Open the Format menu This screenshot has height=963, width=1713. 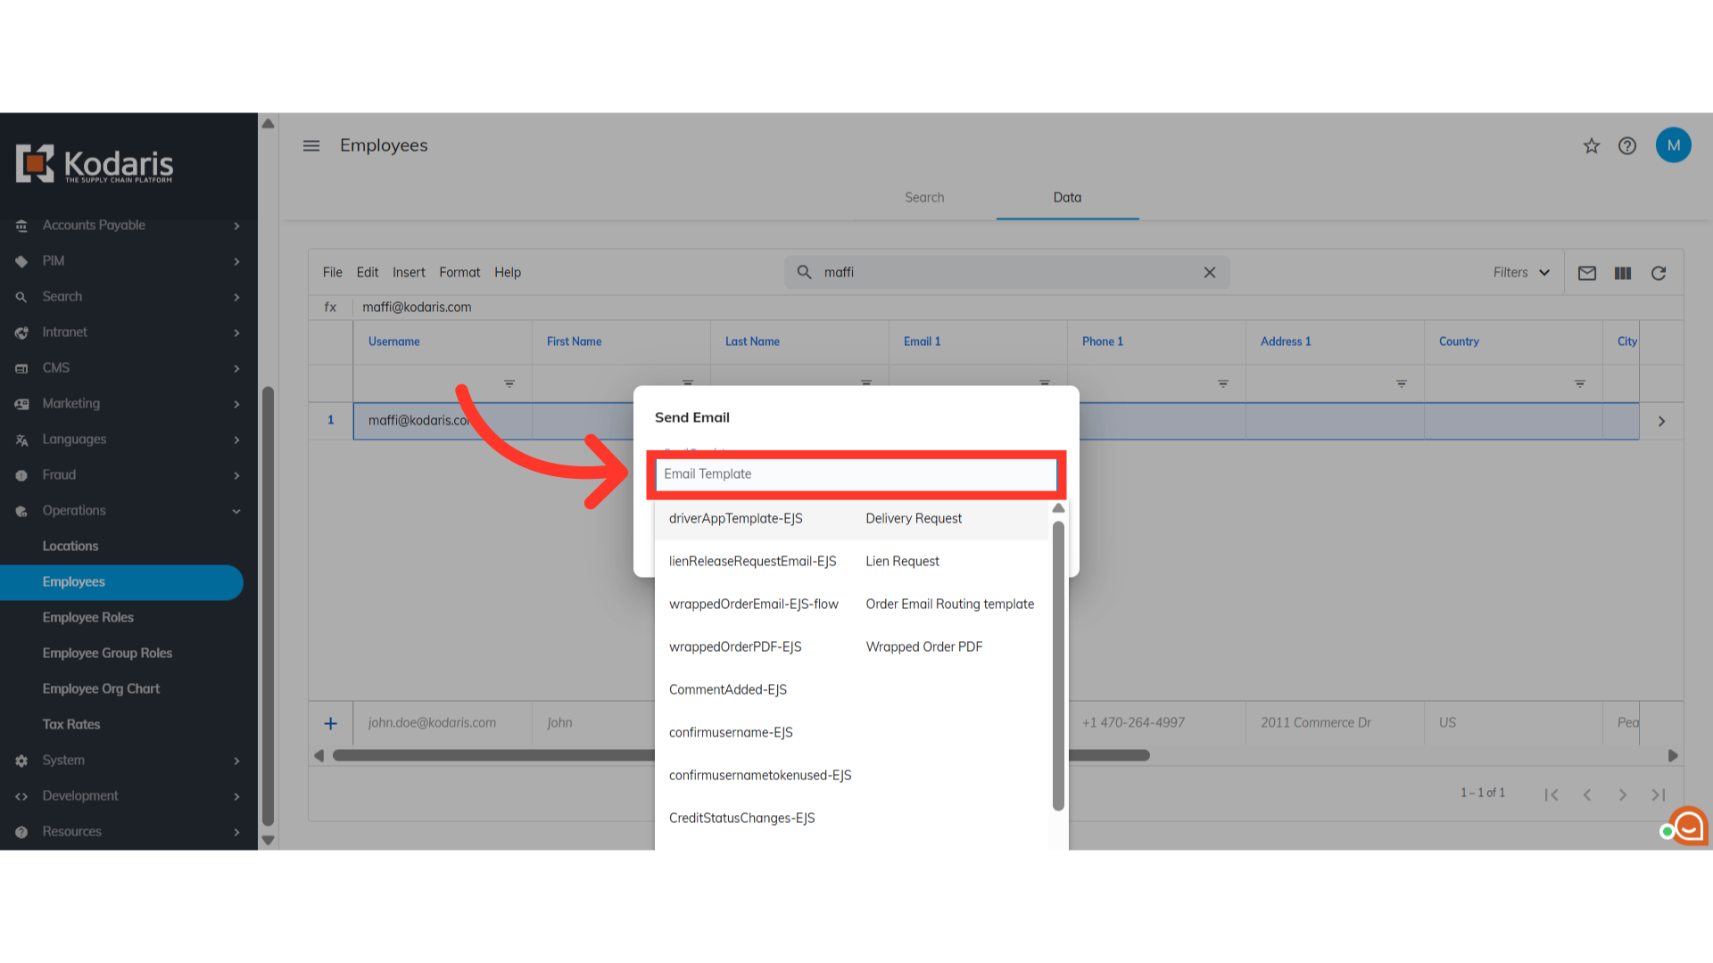pyautogui.click(x=459, y=273)
